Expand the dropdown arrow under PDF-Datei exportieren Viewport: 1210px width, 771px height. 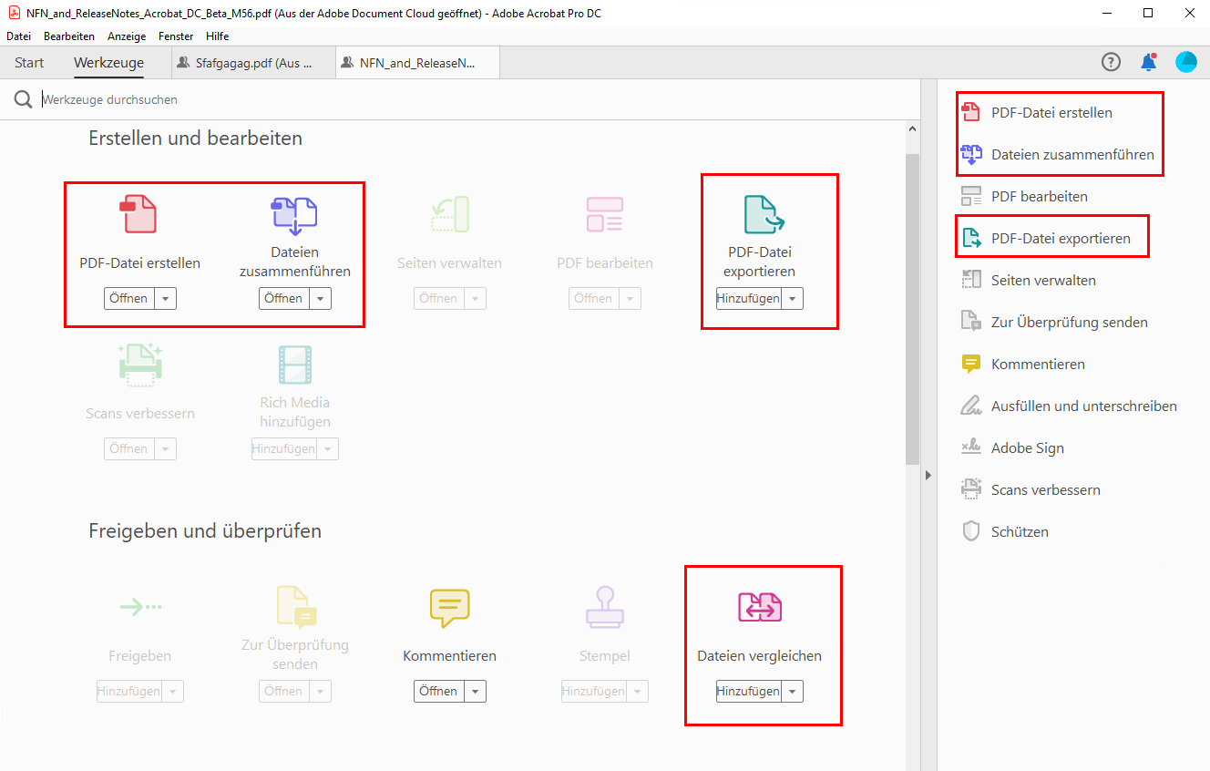tap(792, 298)
